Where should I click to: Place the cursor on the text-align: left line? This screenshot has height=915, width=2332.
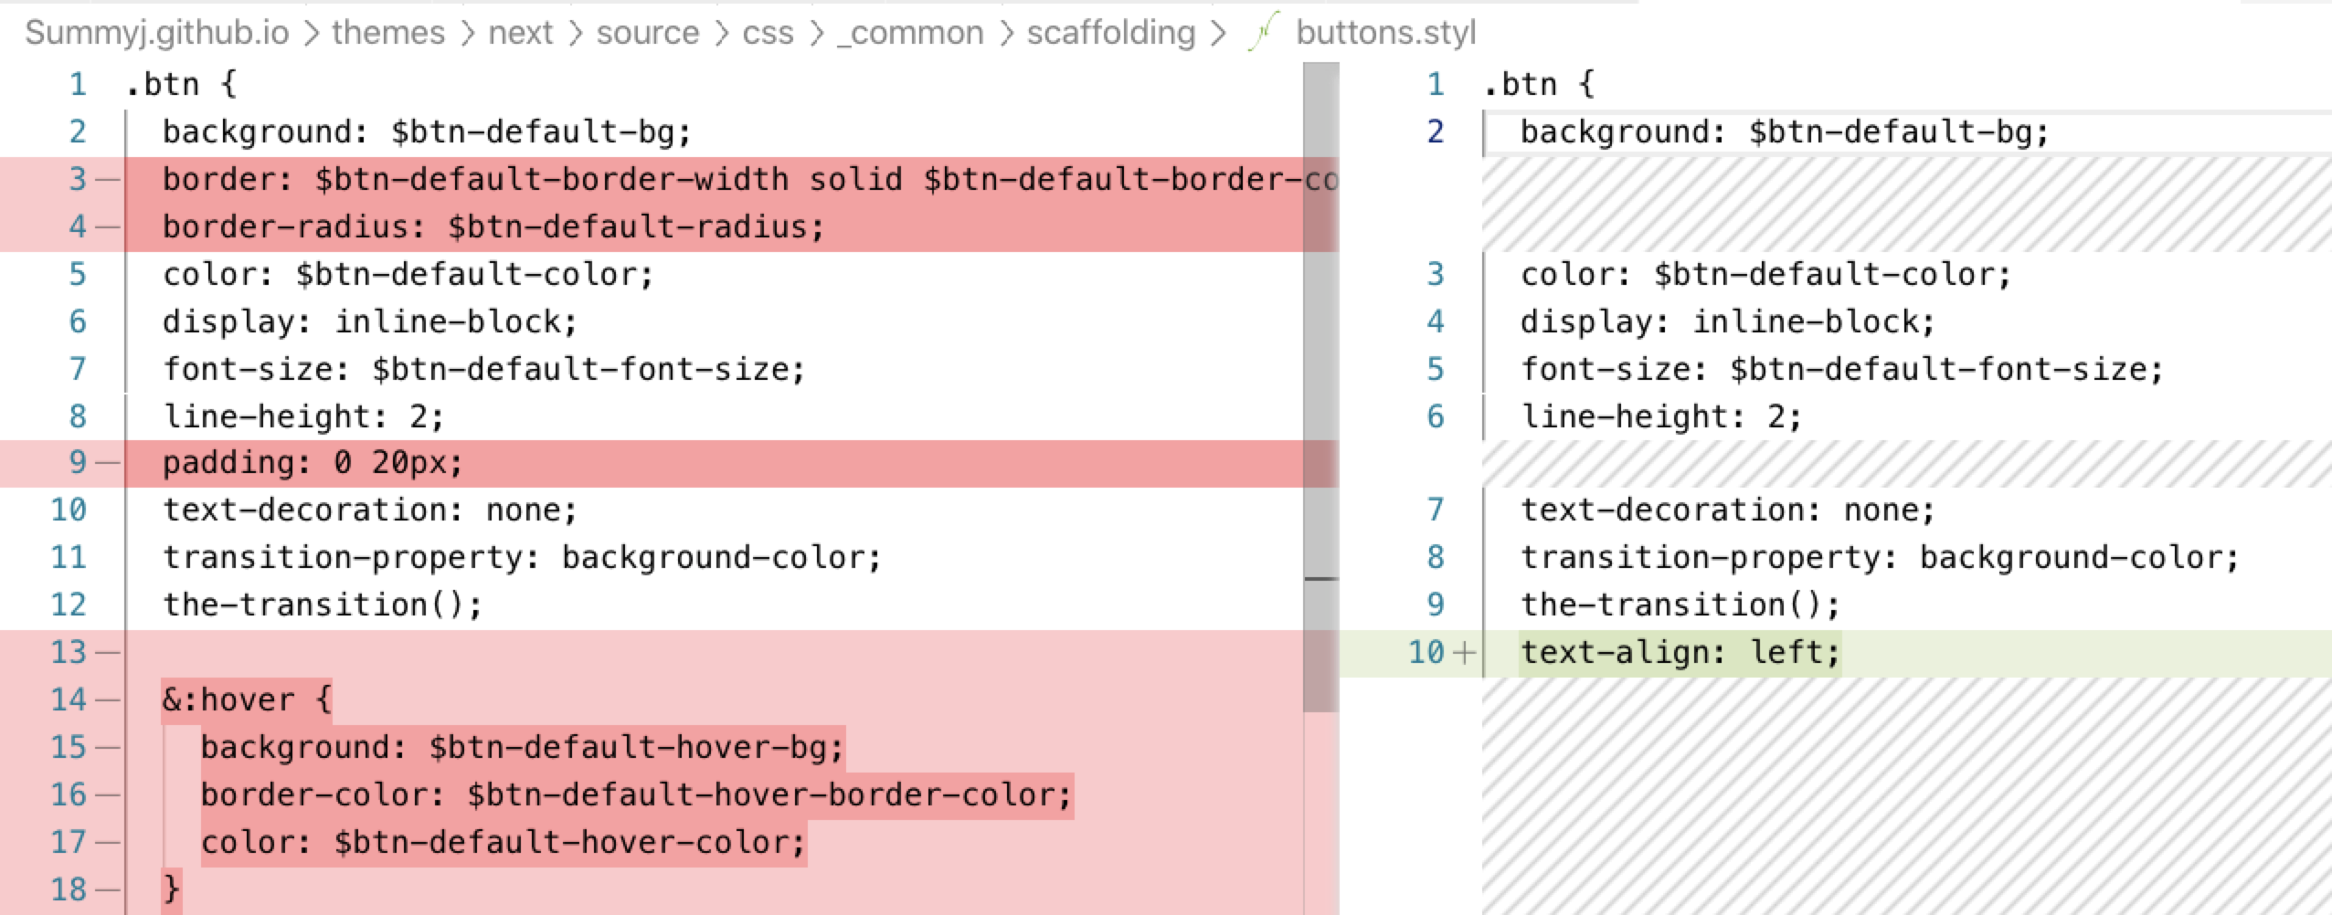pos(1680,652)
